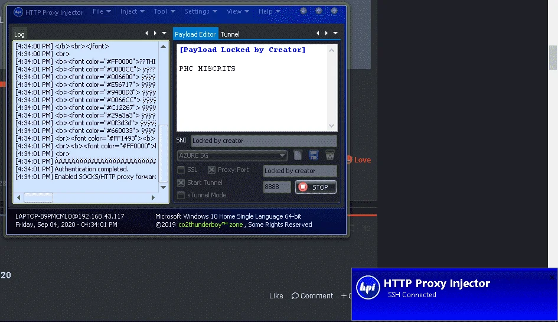Screen dimensions: 558x322
Task: Click the Log horizontal scrollbar right arrow
Action: pos(153,197)
